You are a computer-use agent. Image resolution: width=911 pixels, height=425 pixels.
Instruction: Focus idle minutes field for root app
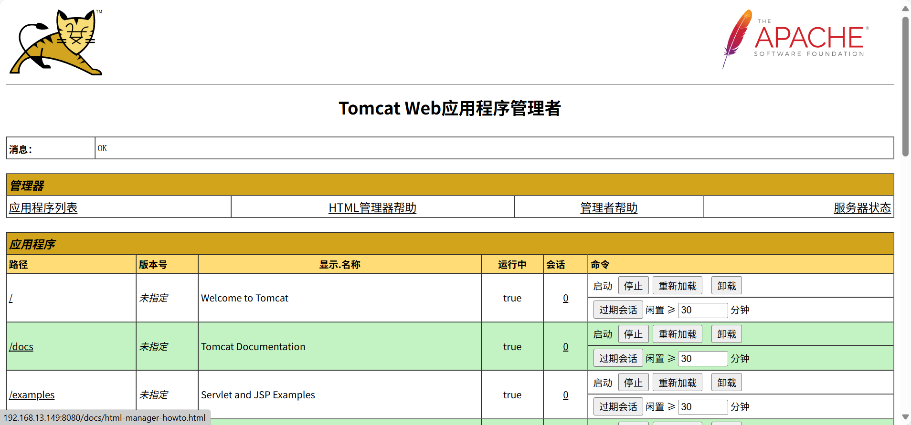coord(703,310)
